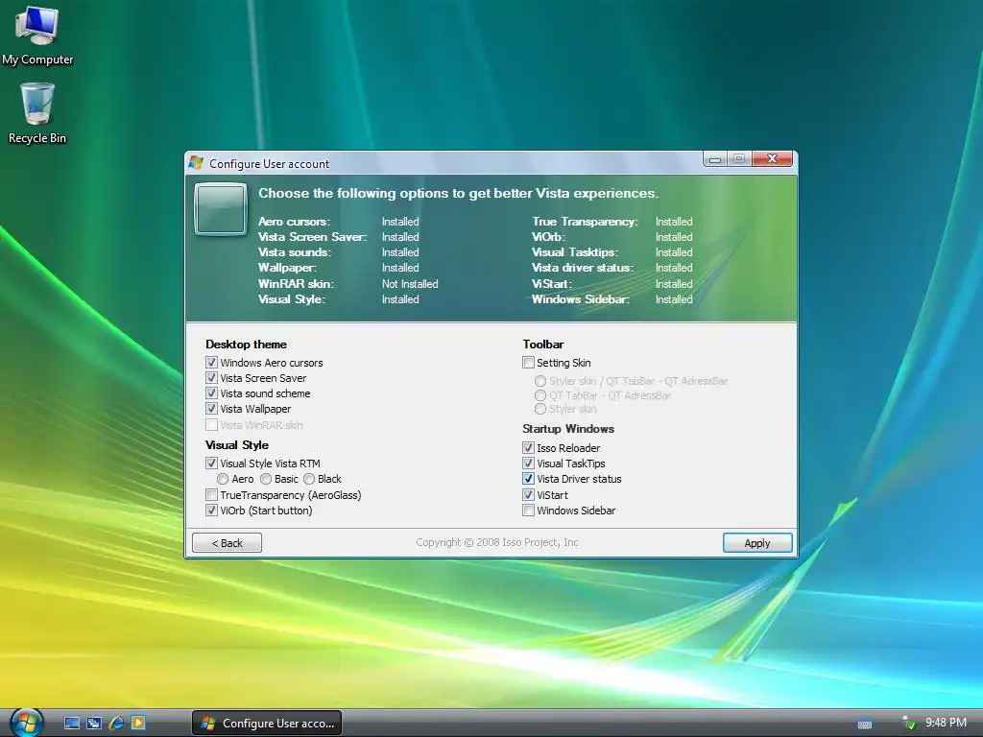
Task: Toggle ViOrb (Start button) checkbox
Action: (x=211, y=511)
